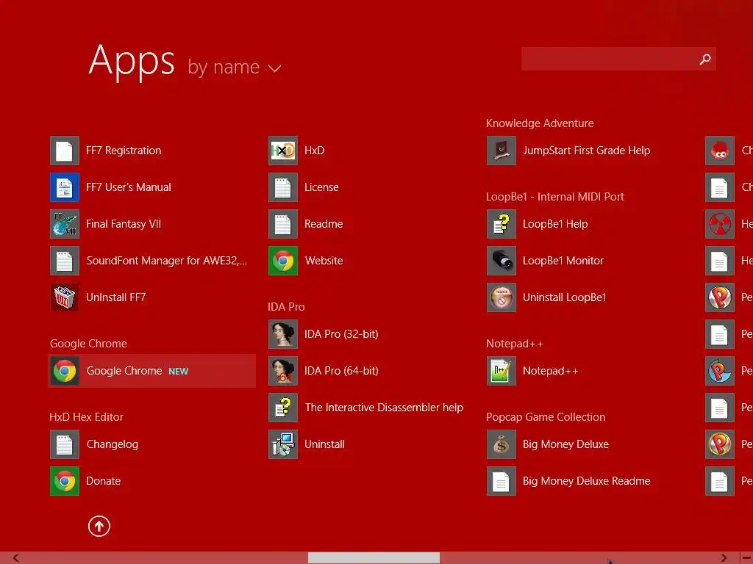Click the IDA Pro Uninstall icon
The image size is (753, 564).
click(x=283, y=444)
